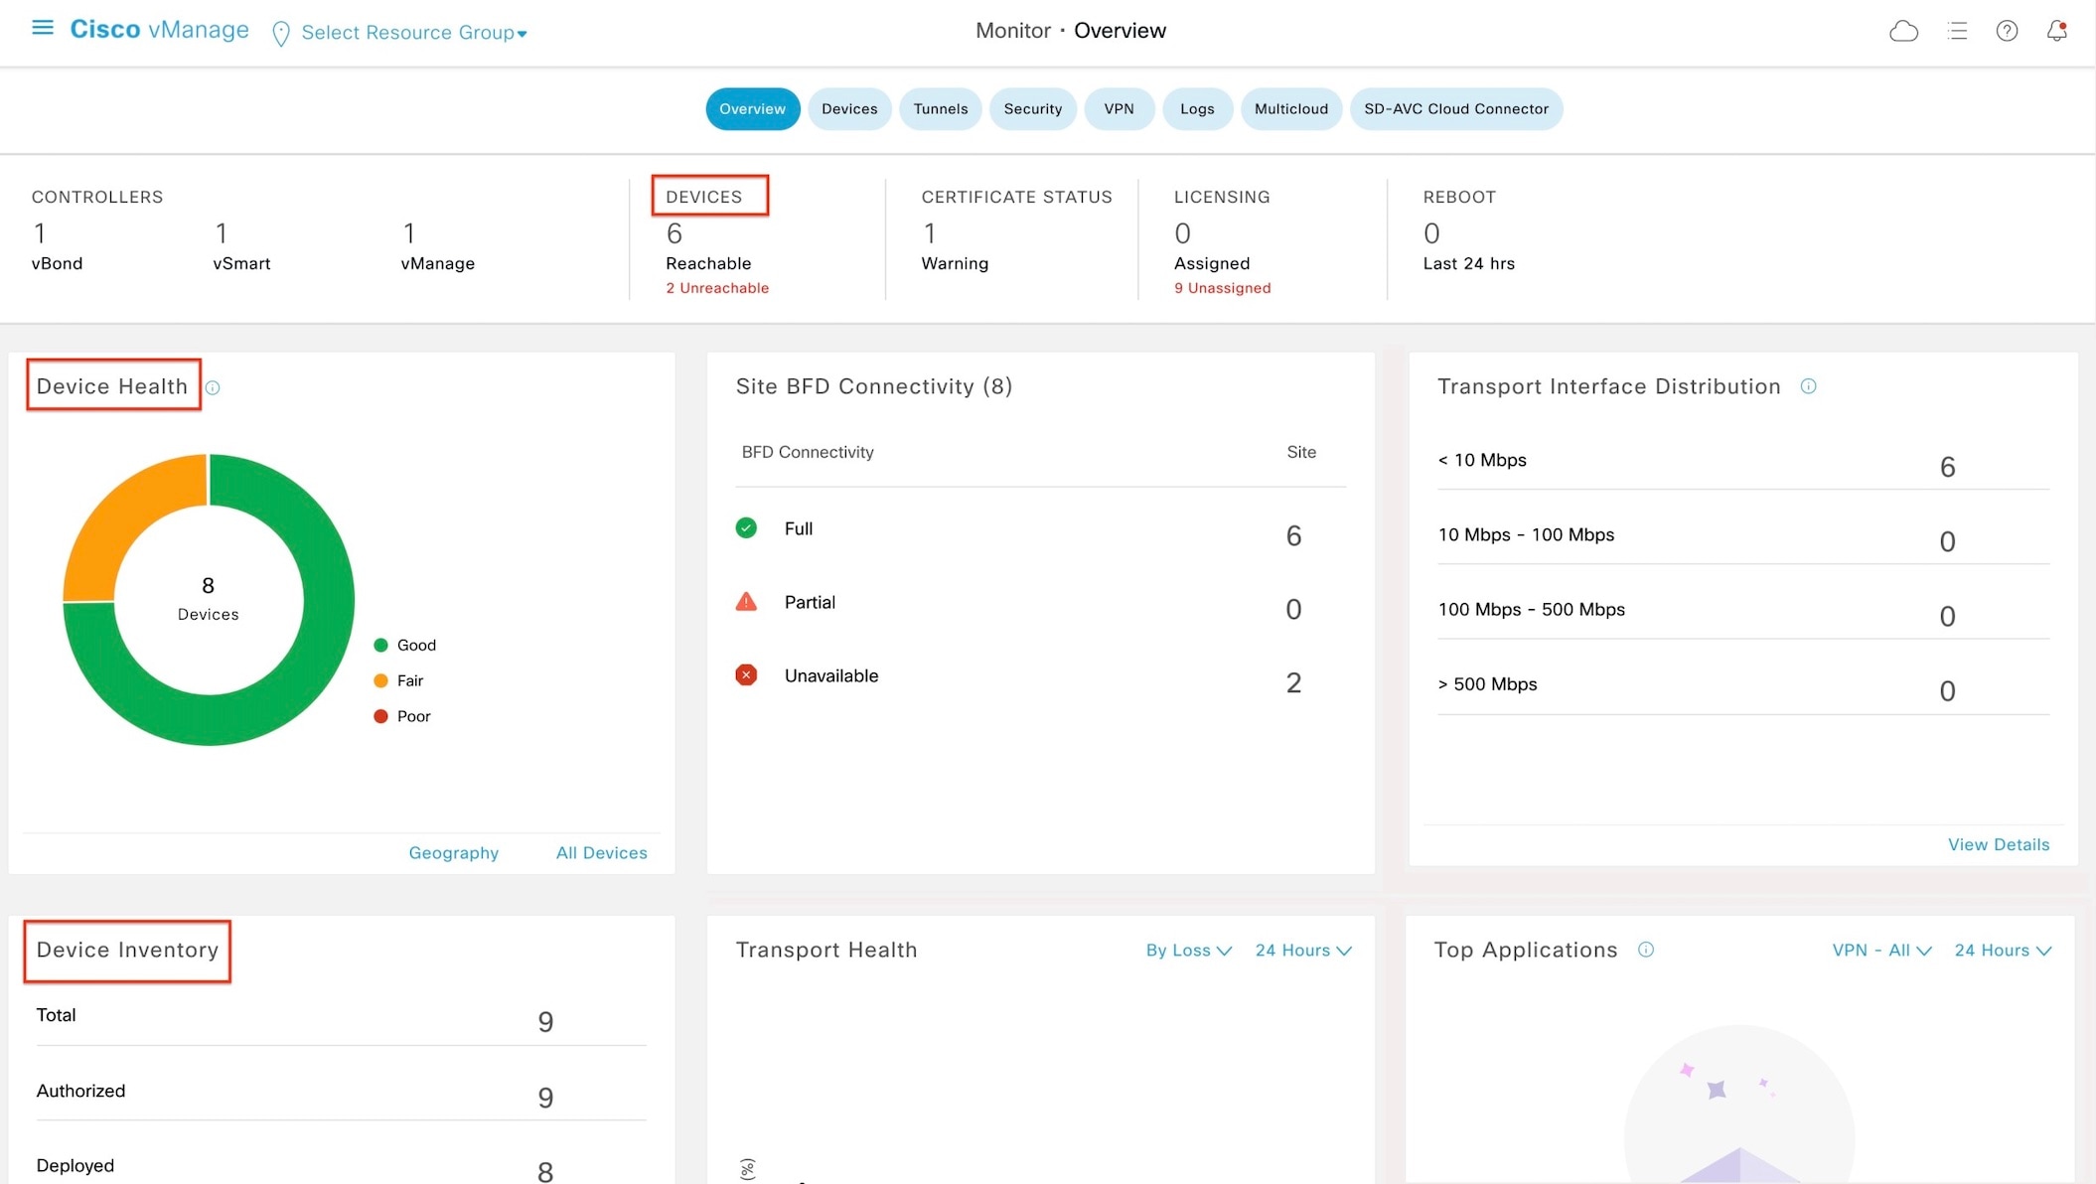Open the By Loss dropdown
2096x1184 pixels.
[x=1189, y=951]
